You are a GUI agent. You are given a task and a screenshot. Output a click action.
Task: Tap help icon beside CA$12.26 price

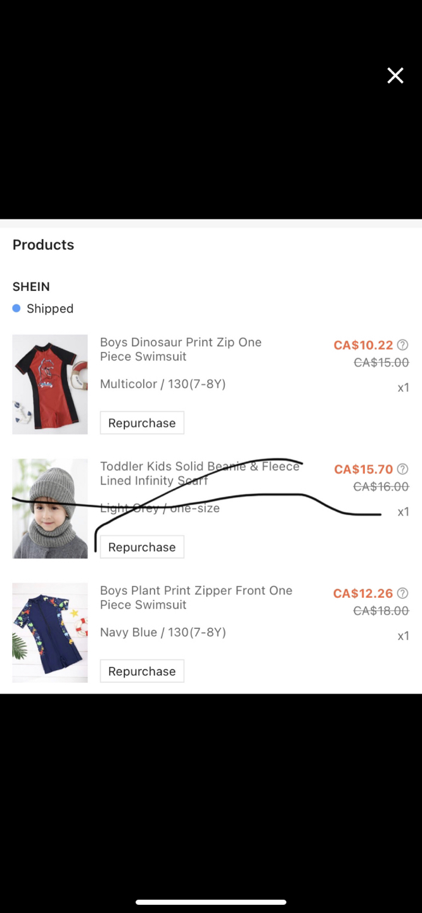(402, 593)
